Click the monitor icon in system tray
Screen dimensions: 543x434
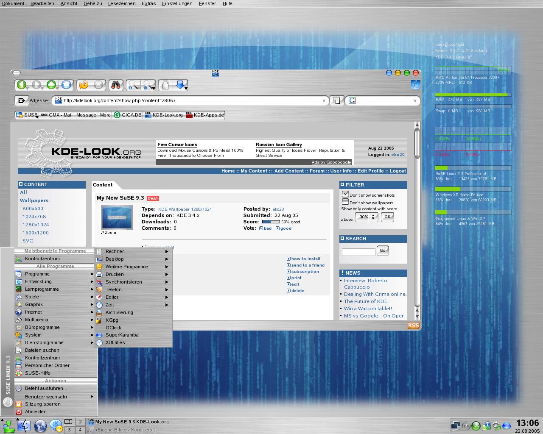pos(456,426)
